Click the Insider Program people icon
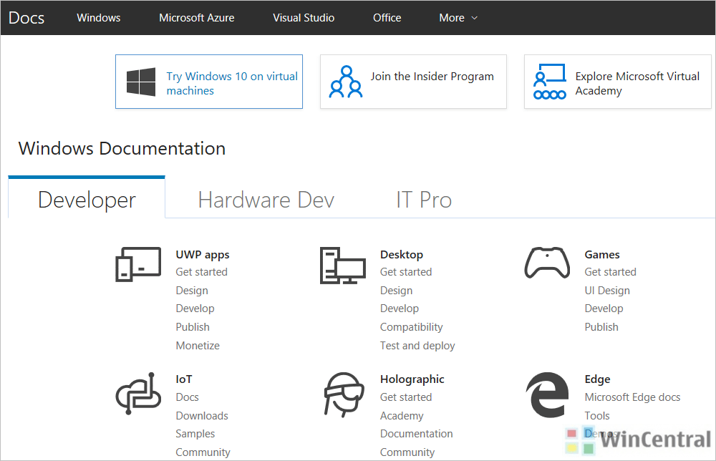Image resolution: width=716 pixels, height=461 pixels. point(346,82)
